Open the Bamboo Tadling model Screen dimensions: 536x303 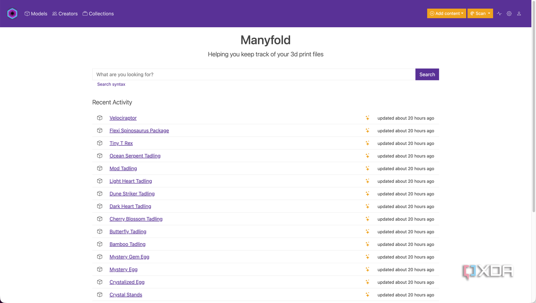point(127,244)
